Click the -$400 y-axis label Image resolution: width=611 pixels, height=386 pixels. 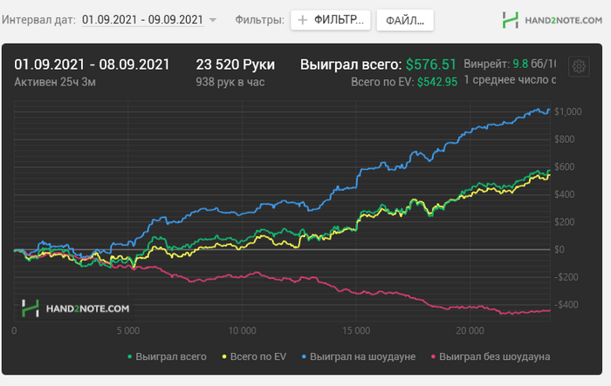[566, 305]
